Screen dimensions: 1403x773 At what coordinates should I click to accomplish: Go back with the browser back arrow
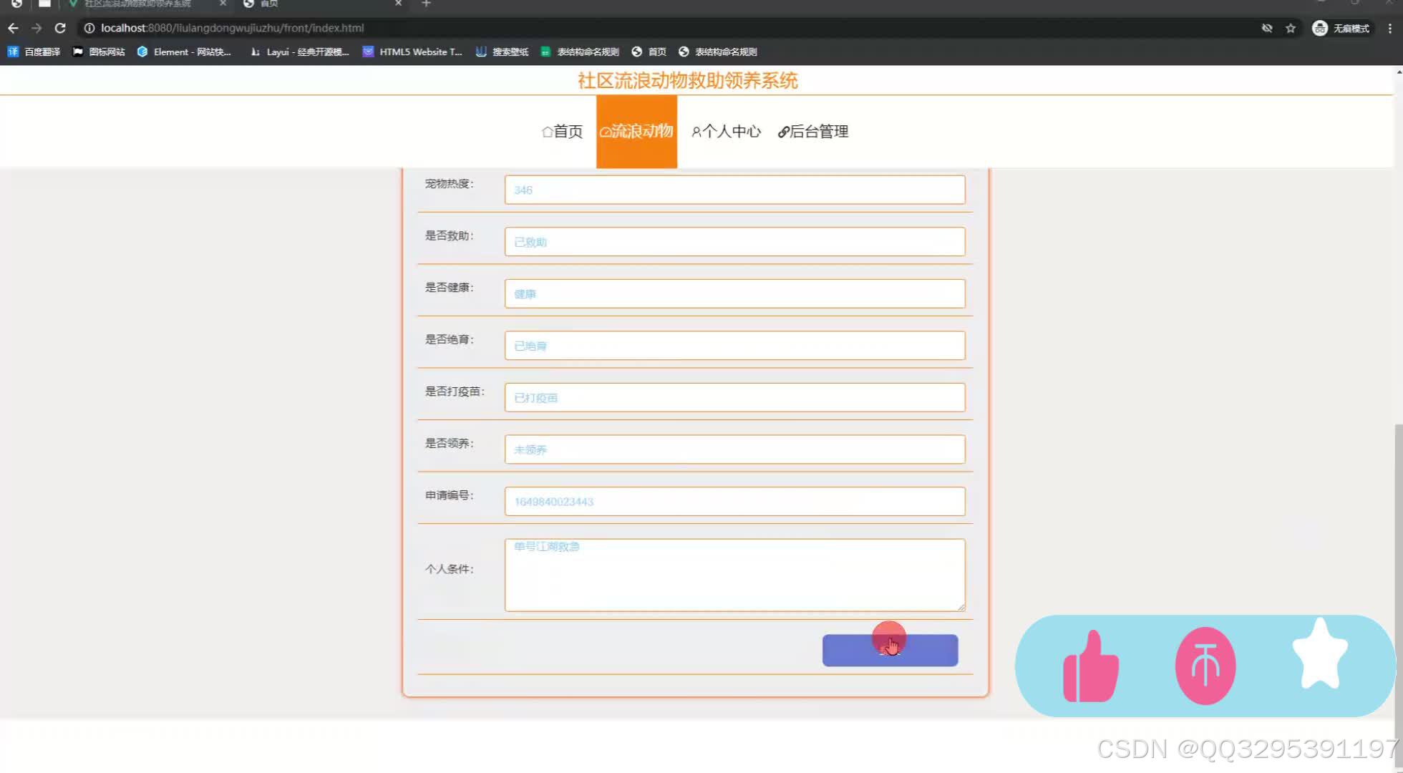(13, 28)
